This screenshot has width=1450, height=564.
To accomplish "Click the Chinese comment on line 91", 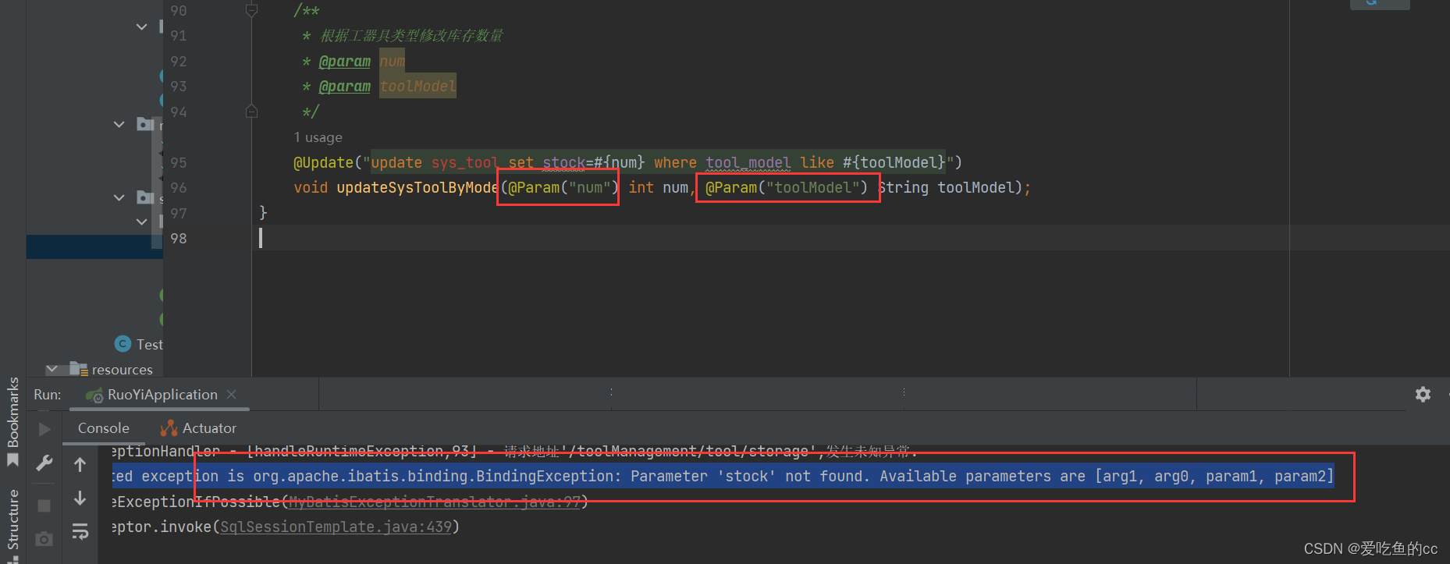I will pos(411,36).
